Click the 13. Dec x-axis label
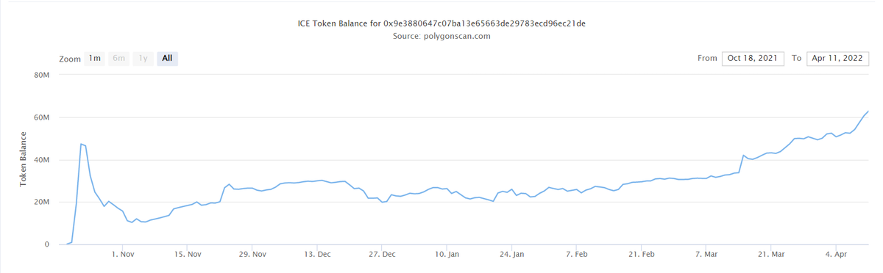Image resolution: width=883 pixels, height=273 pixels. [x=317, y=254]
